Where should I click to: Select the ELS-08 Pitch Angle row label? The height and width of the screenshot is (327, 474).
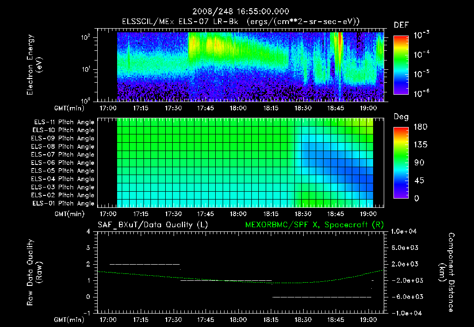coord(63,146)
